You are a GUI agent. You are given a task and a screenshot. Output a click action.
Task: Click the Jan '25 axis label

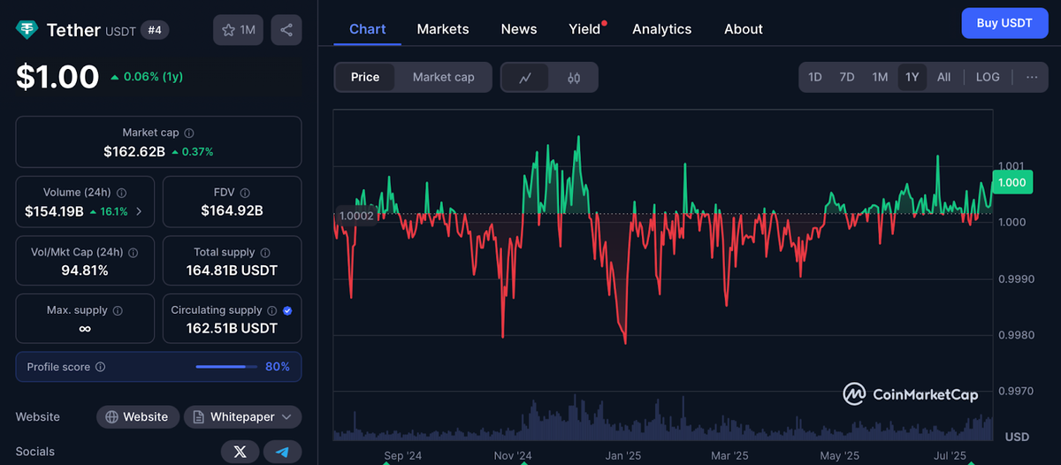coord(623,456)
